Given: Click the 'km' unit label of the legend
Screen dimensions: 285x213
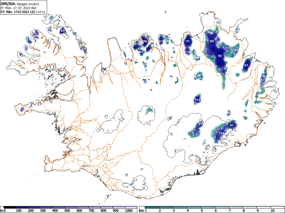Looking at the screenshot, I should (x=142, y=211).
